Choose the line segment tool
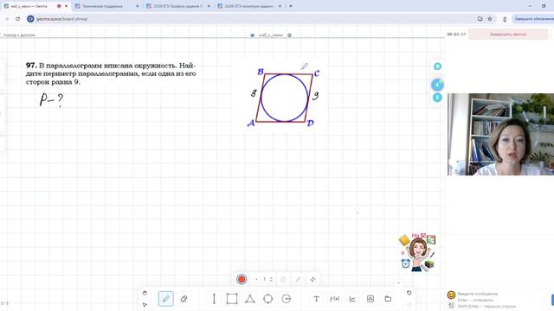554x311 pixels. click(x=214, y=299)
